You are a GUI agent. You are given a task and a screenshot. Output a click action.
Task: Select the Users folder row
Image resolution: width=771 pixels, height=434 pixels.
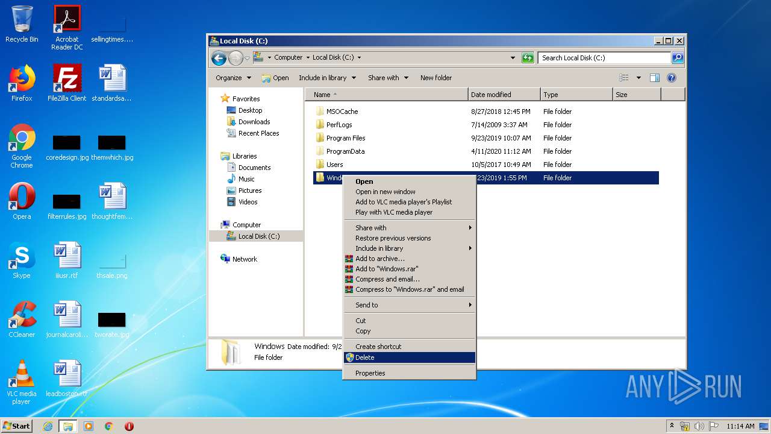485,165
